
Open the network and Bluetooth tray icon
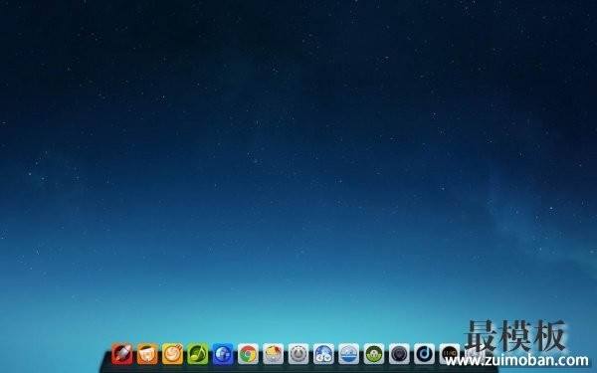tap(323, 354)
